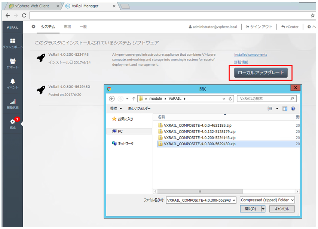Click the サイン アウト link
The height and width of the screenshot is (229, 318).
point(259,27)
